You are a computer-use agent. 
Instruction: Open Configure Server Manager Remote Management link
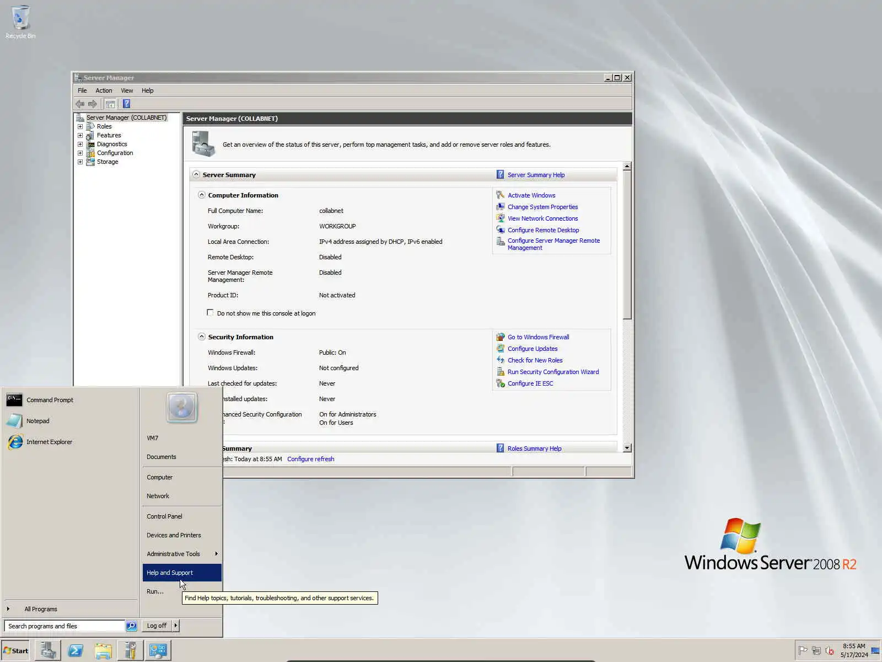[x=553, y=244]
